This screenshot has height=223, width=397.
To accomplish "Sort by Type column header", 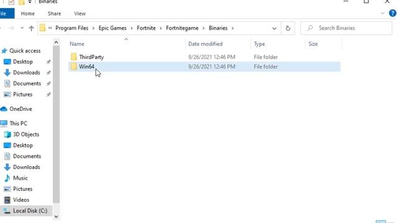I will pos(259,44).
